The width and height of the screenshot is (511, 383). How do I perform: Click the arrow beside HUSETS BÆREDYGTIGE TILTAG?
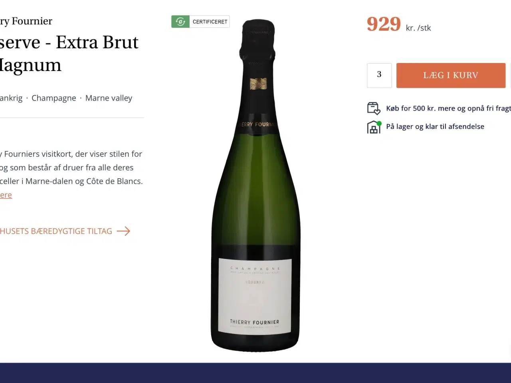(124, 231)
